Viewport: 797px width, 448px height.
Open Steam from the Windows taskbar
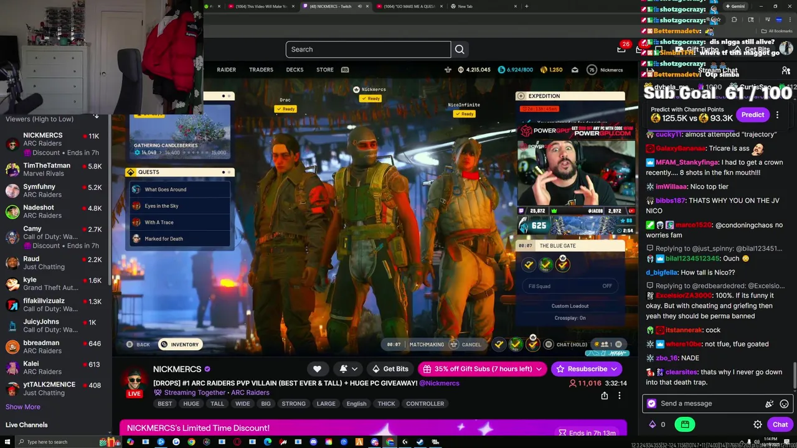(420, 442)
